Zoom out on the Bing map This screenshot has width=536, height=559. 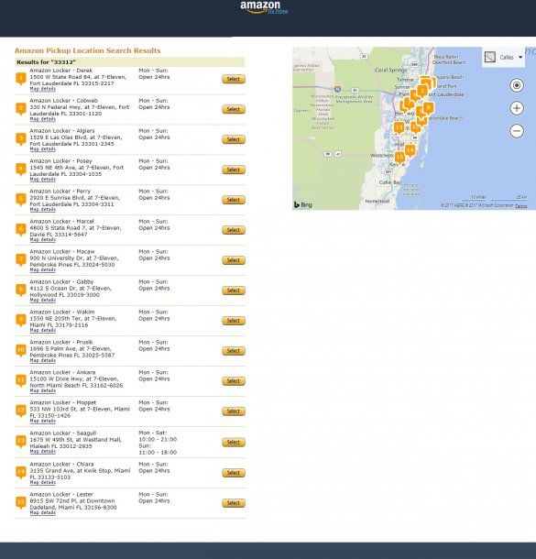coord(517,131)
